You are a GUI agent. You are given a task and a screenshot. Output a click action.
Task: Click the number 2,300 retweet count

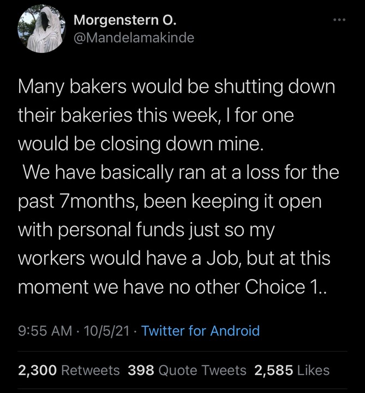38,370
